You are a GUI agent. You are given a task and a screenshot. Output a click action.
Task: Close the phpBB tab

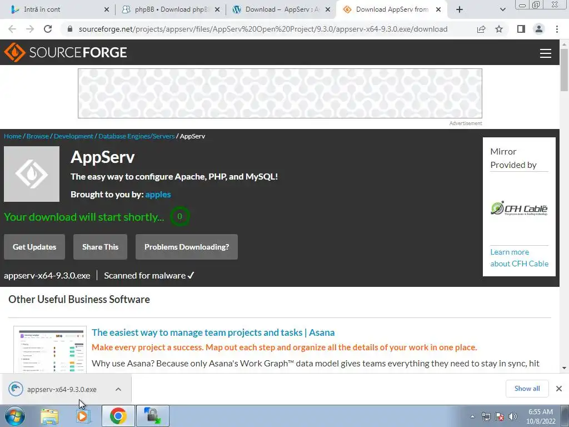point(217,9)
